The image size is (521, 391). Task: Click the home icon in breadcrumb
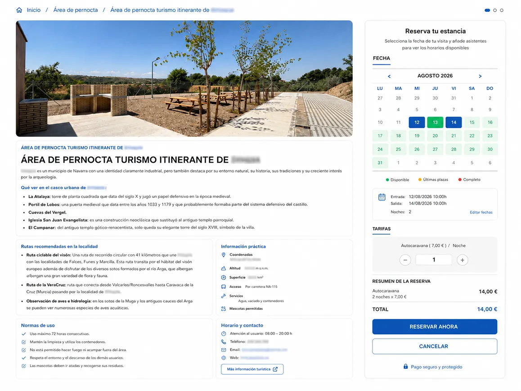19,10
